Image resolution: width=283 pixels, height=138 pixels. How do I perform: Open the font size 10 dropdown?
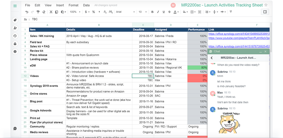[143, 12]
